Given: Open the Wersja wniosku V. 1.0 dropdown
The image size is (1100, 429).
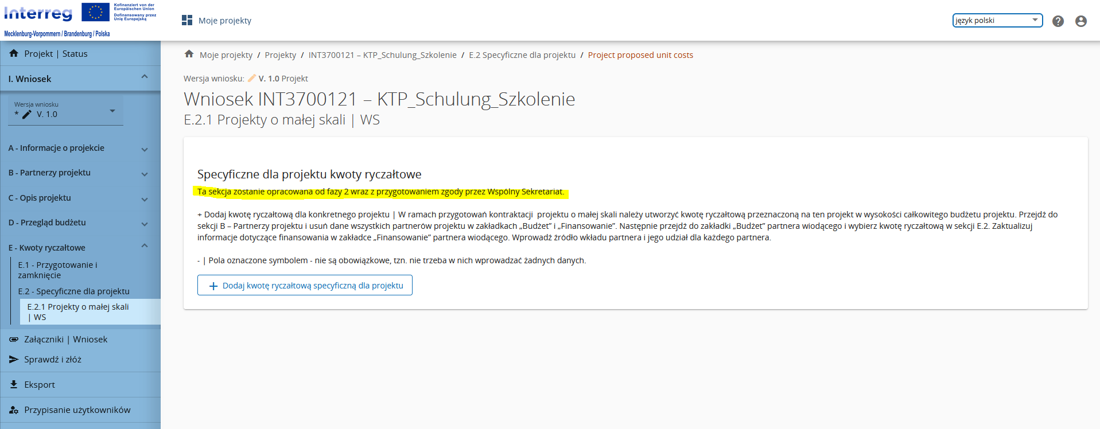Looking at the screenshot, I should click(66, 111).
